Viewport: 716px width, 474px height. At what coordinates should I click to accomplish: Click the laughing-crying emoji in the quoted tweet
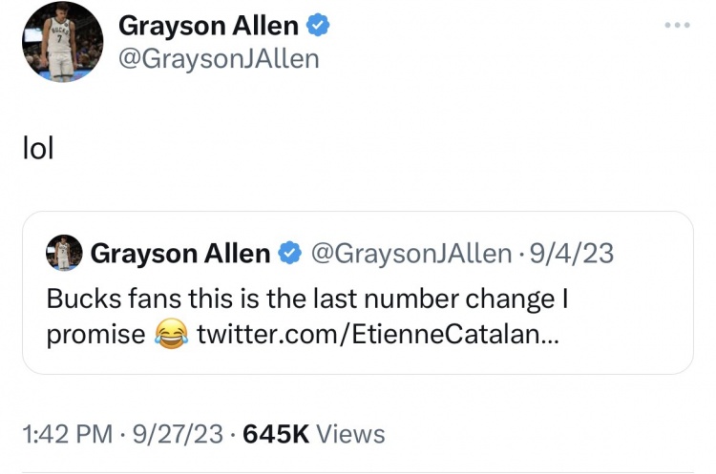click(171, 335)
